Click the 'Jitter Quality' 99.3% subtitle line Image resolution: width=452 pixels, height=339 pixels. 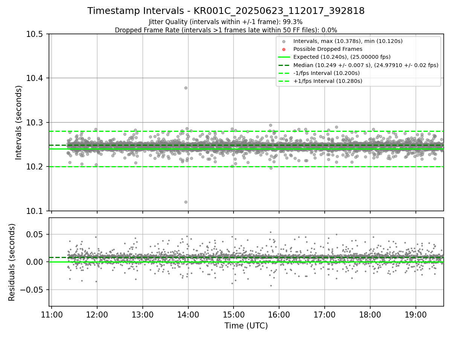pyautogui.click(x=226, y=22)
